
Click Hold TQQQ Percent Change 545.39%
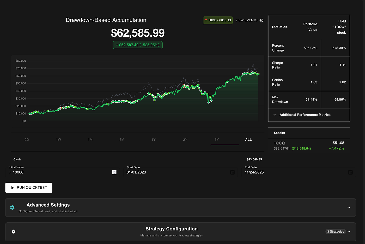coord(339,48)
